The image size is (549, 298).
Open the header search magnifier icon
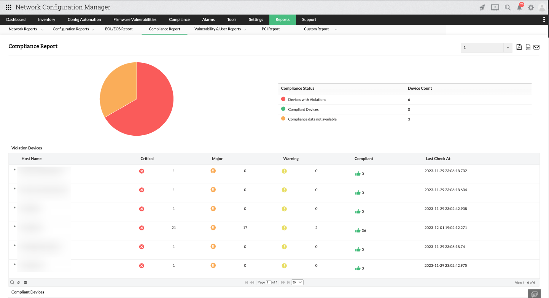pos(508,7)
